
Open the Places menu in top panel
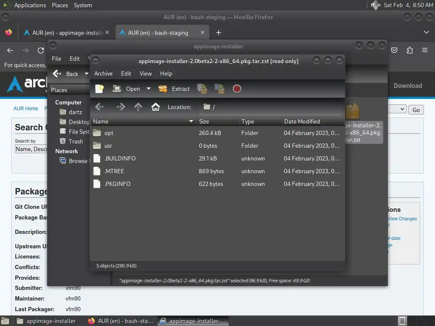[x=59, y=5]
